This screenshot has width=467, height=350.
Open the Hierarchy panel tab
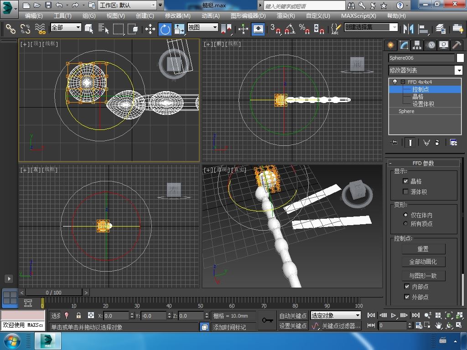417,45
